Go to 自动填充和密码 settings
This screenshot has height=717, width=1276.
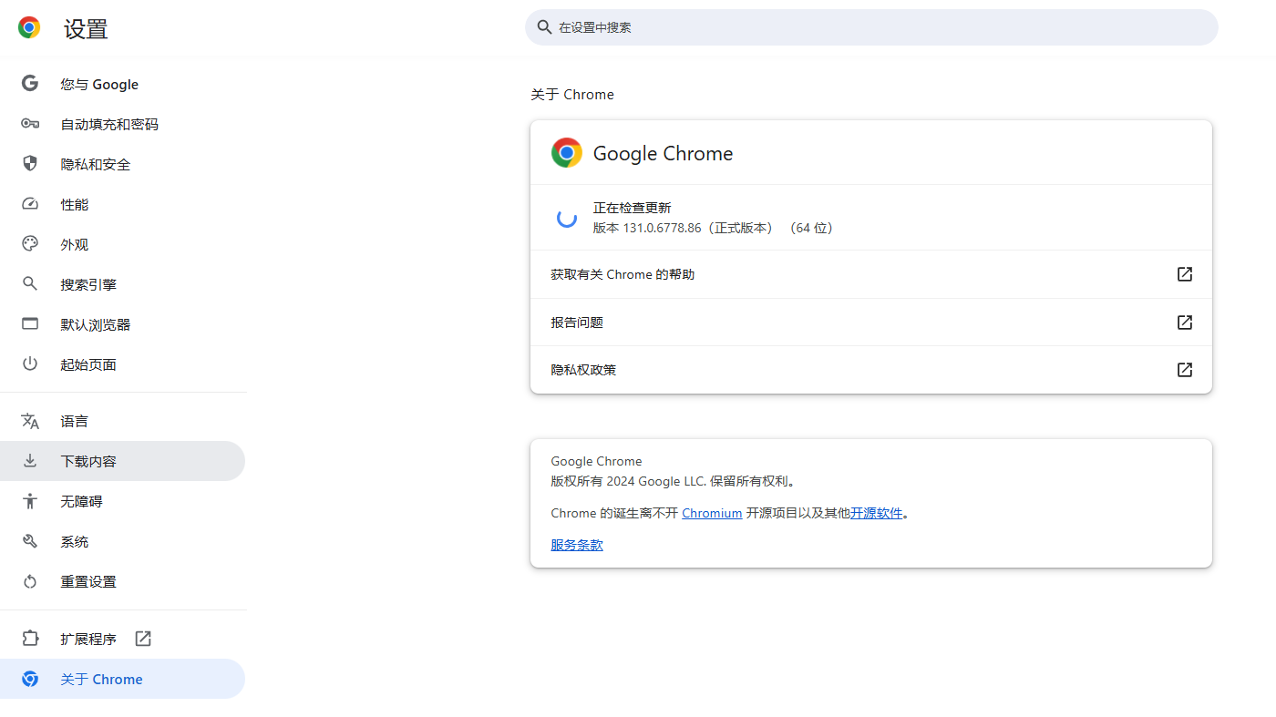click(122, 124)
